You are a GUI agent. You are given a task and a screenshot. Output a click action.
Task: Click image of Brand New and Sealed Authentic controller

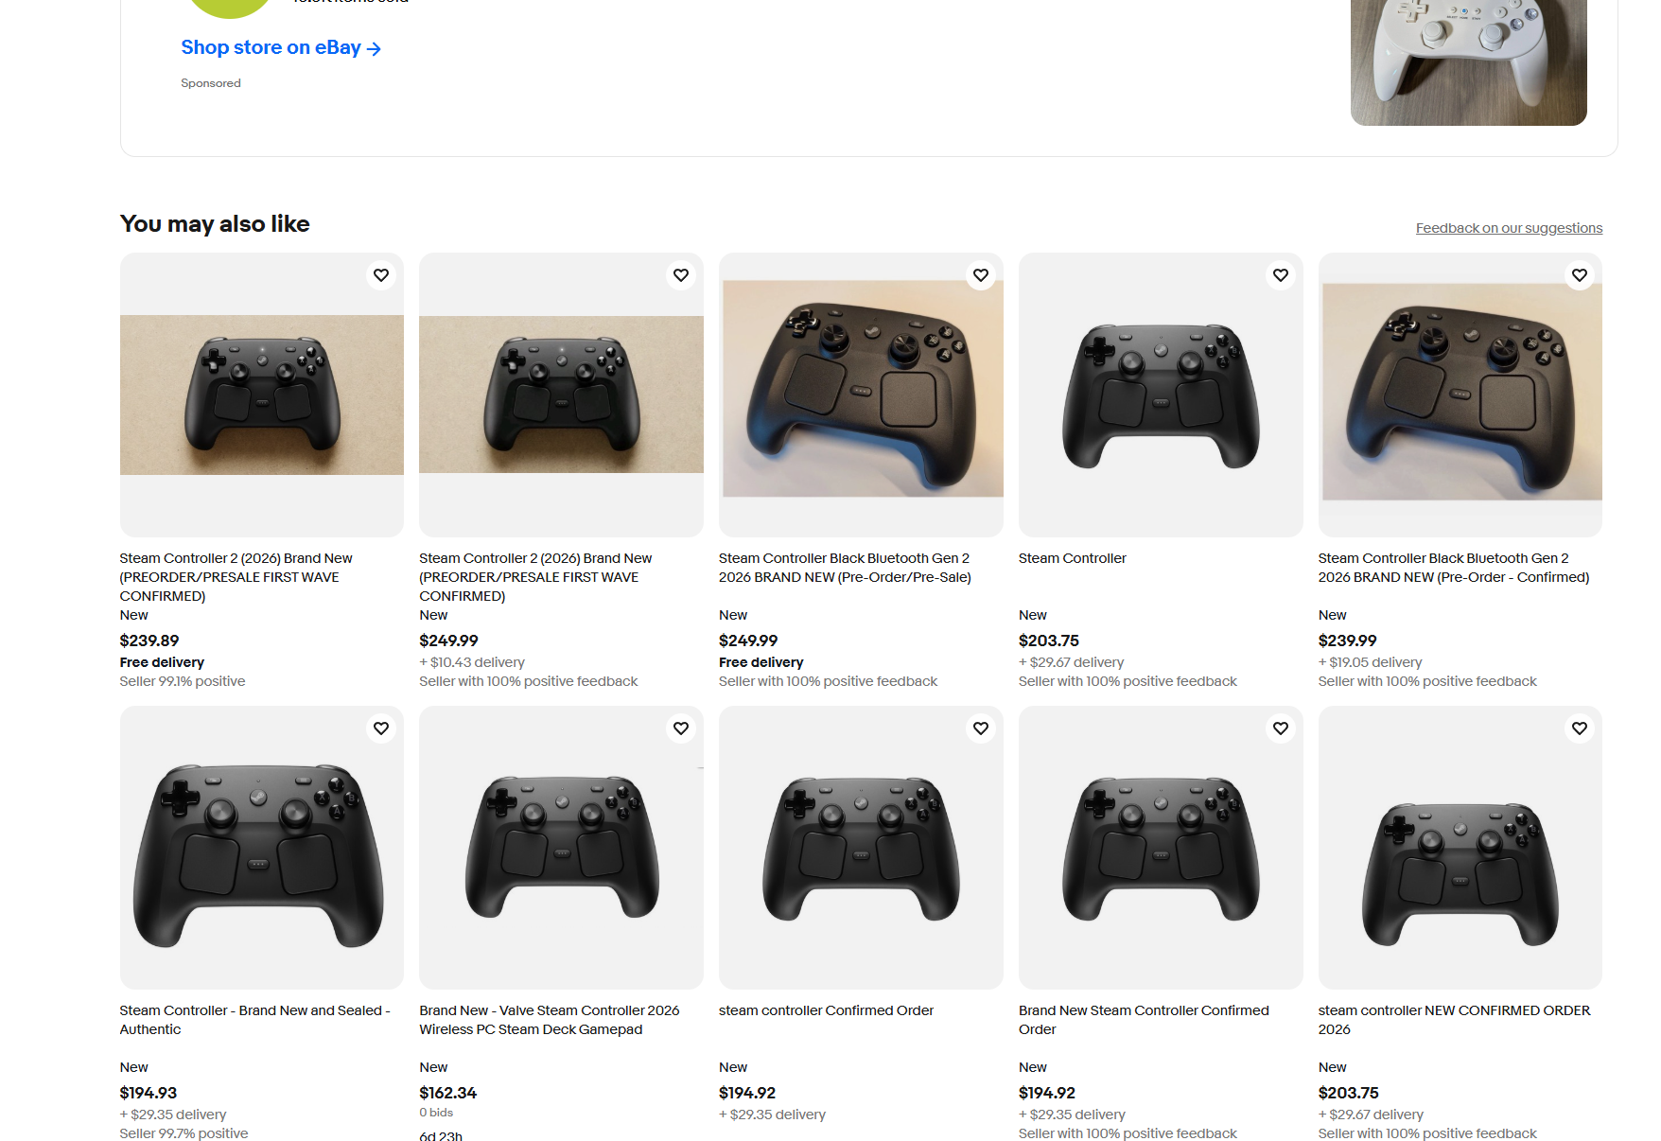pyautogui.click(x=262, y=848)
